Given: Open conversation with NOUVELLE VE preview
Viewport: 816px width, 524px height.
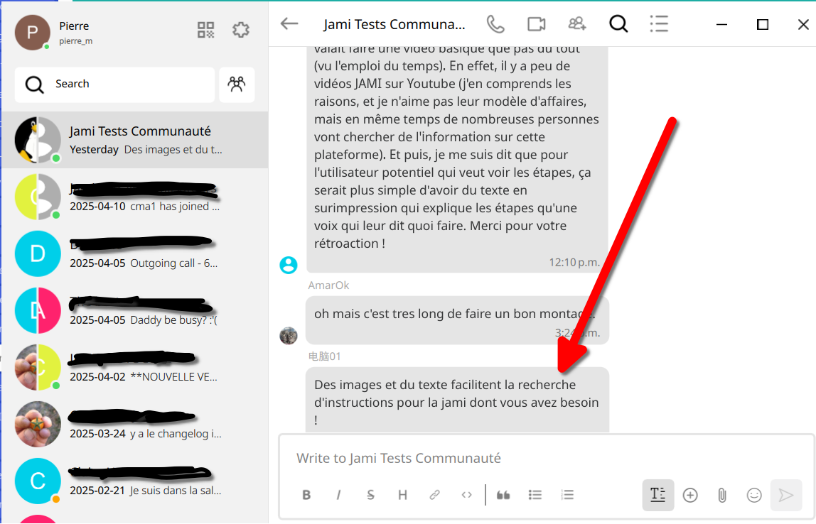Looking at the screenshot, I should pos(135,367).
